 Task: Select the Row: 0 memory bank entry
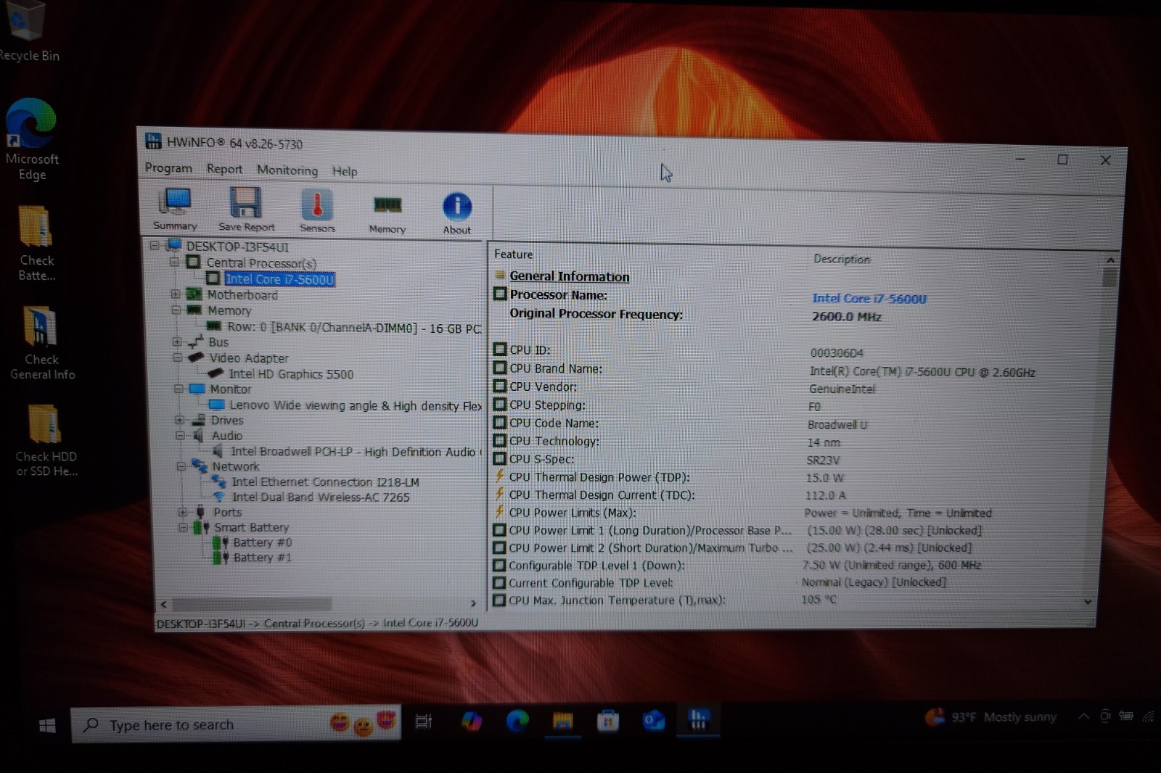point(353,328)
